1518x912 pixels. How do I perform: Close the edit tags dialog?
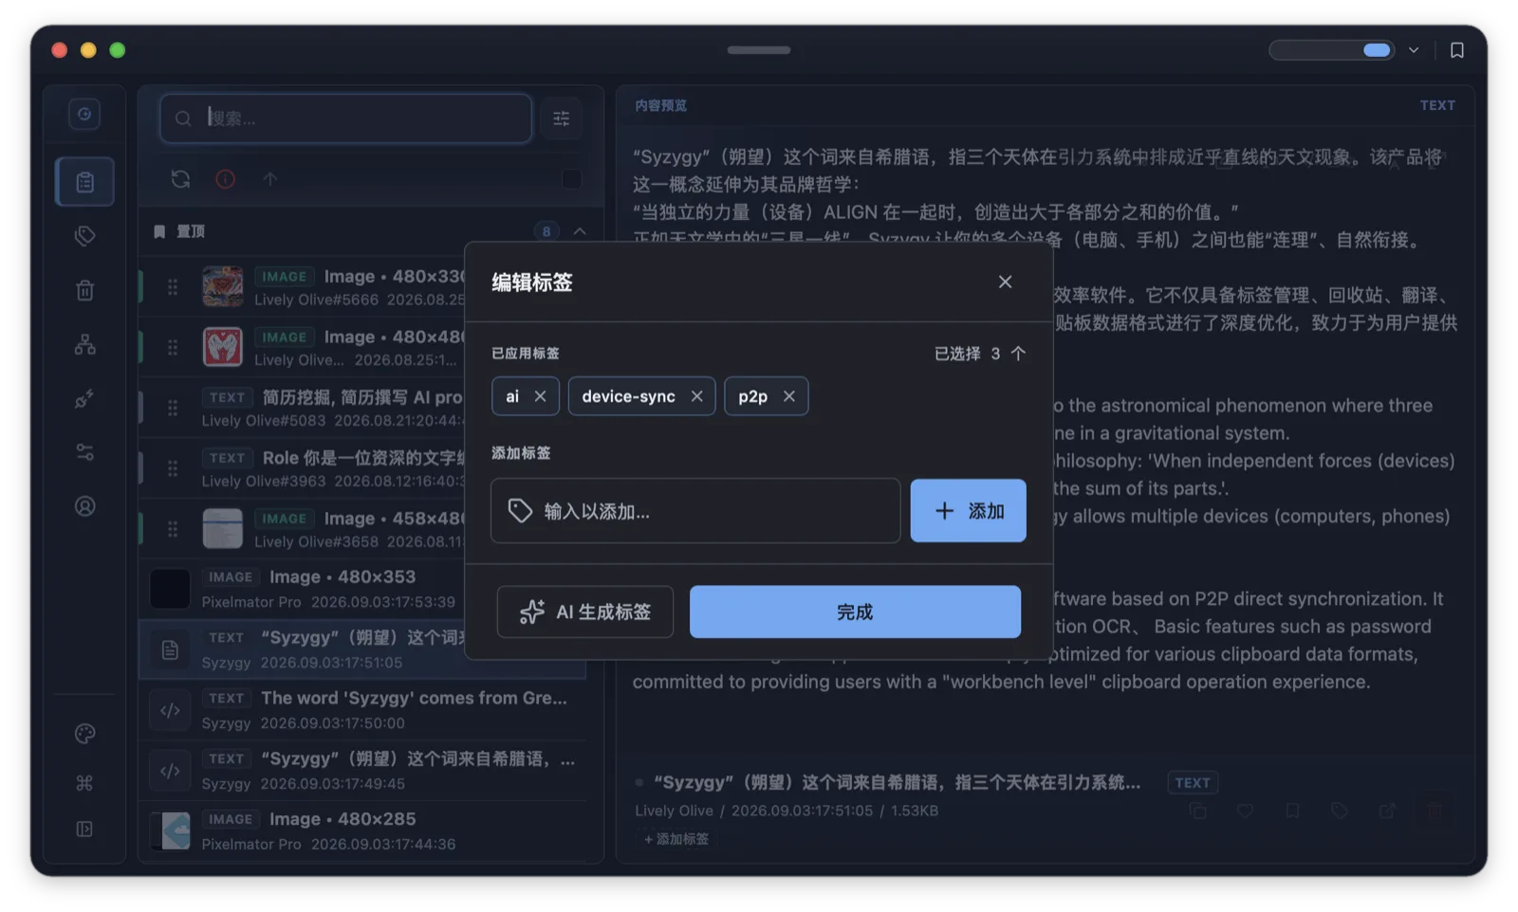(x=1005, y=282)
